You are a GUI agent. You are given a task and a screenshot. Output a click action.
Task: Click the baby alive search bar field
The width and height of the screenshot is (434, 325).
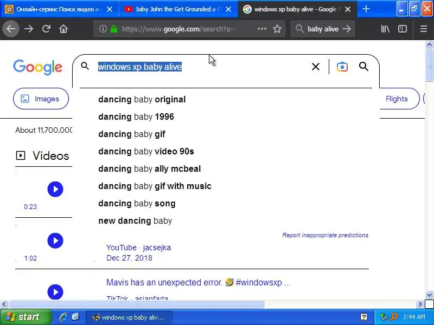coord(323,29)
